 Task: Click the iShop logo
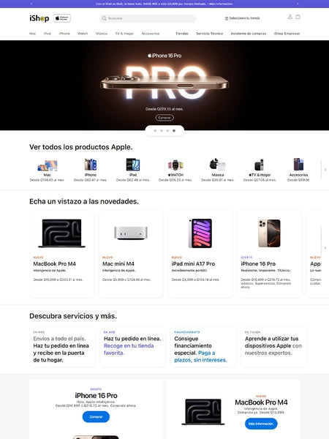point(39,18)
